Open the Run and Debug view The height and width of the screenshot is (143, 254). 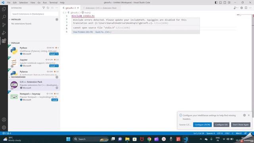point(4,33)
